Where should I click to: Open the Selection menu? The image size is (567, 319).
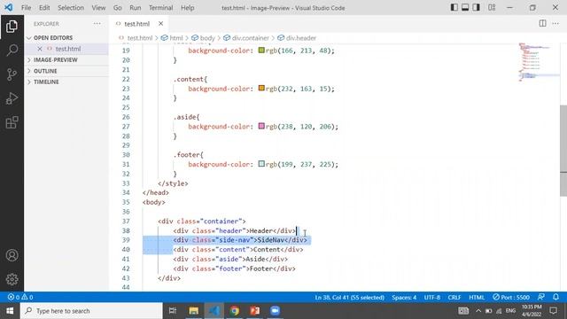click(x=71, y=8)
